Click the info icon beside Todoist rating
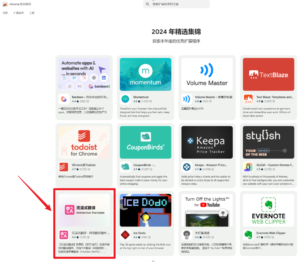Screen dimensions: 302x262 pos(89,169)
